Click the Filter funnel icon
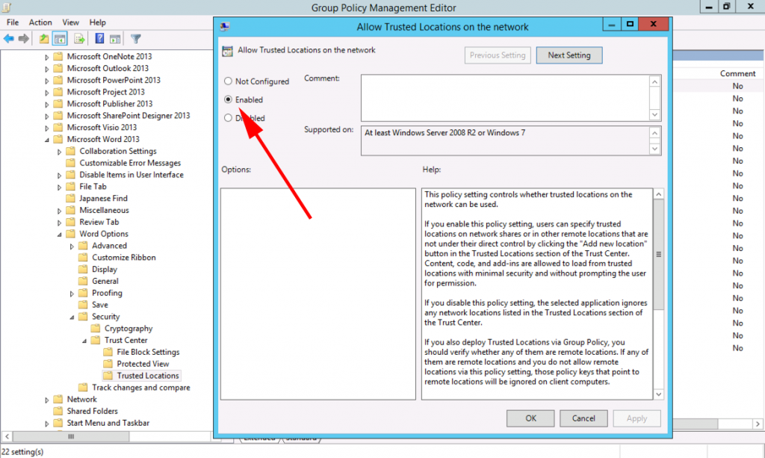 tap(136, 39)
